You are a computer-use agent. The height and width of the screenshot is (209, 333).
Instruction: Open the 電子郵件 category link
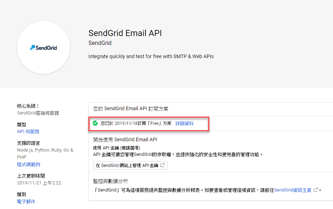click(x=26, y=202)
